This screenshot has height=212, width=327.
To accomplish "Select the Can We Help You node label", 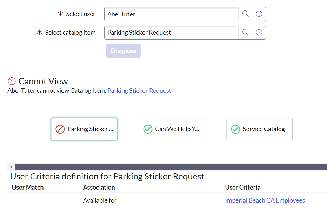I will [x=177, y=129].
